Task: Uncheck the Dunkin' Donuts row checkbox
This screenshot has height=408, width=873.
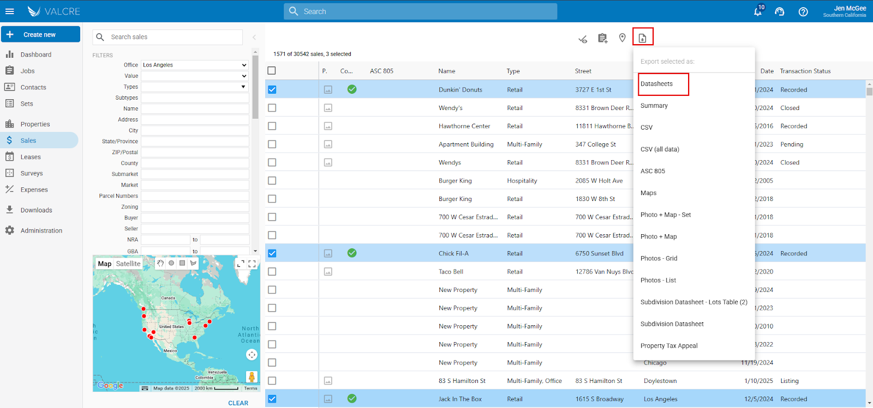Action: (x=272, y=90)
